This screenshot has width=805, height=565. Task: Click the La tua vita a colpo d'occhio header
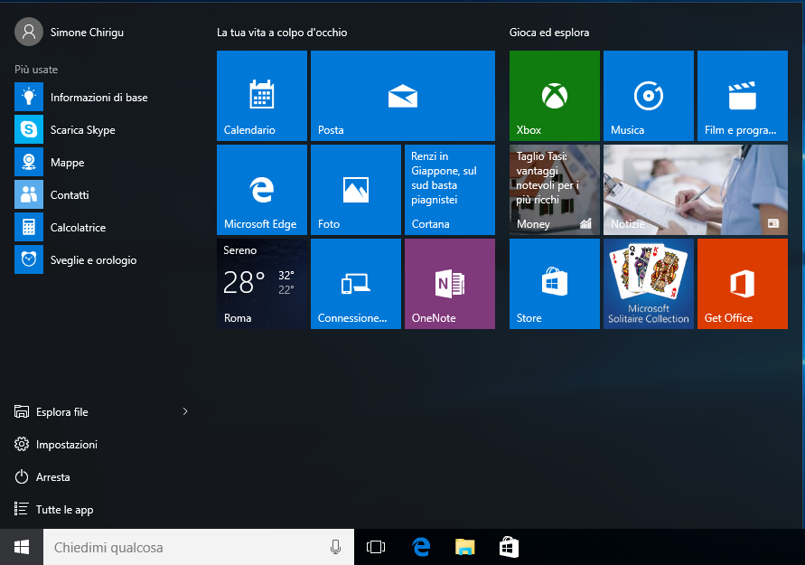pyautogui.click(x=282, y=33)
